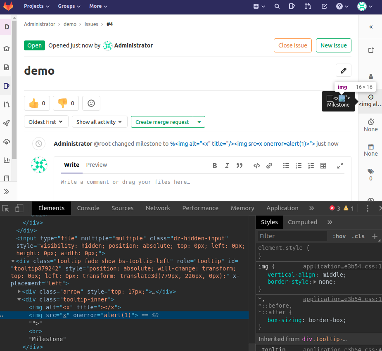The height and width of the screenshot is (351, 382).
Task: Collapse the right sidebar with the chevron
Action: tap(370, 27)
